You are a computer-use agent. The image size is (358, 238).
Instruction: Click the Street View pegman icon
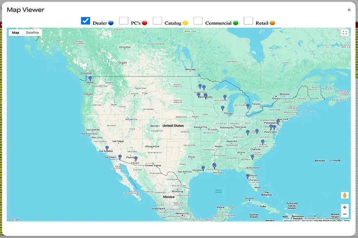pos(344,195)
